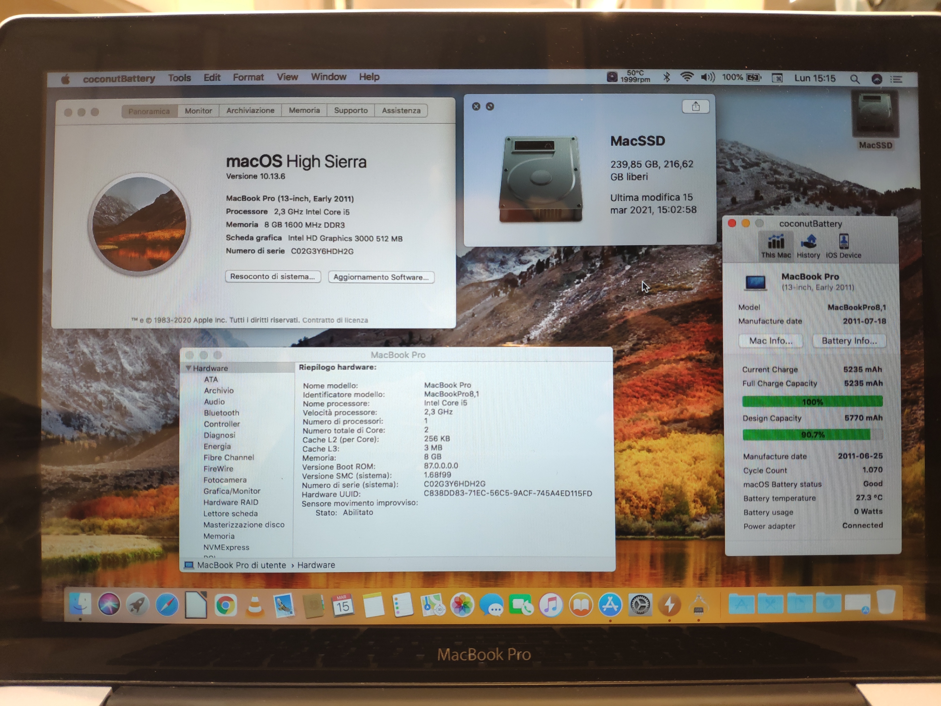Screen dimensions: 941x706
Task: Open coconutBattery application menu
Action: pos(119,79)
